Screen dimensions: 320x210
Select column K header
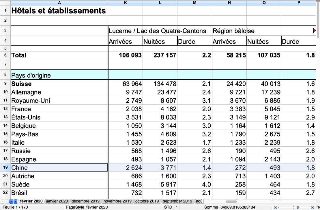click(125, 3)
